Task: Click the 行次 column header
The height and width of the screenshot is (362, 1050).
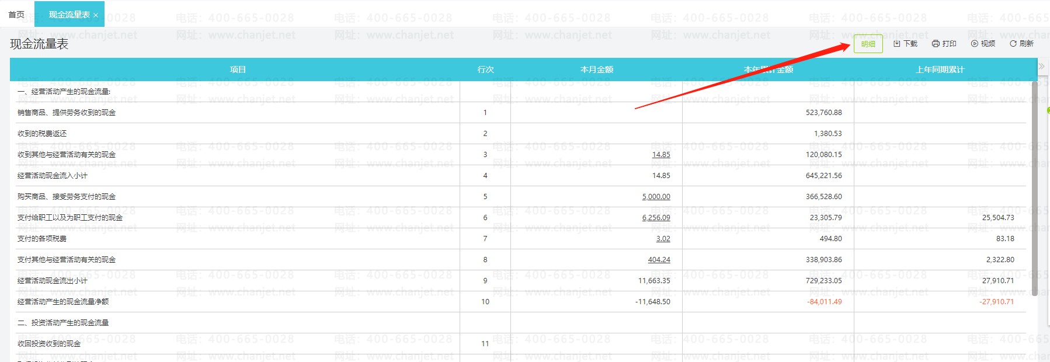Action: click(485, 69)
